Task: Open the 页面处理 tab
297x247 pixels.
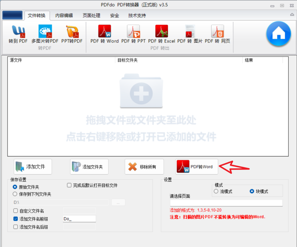Action: pyautogui.click(x=92, y=15)
